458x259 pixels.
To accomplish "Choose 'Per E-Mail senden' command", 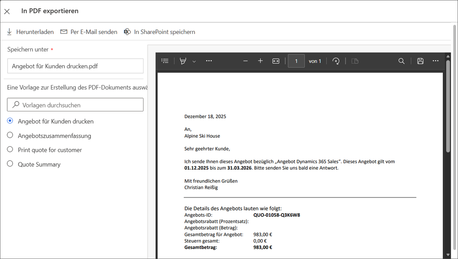I will point(89,32).
